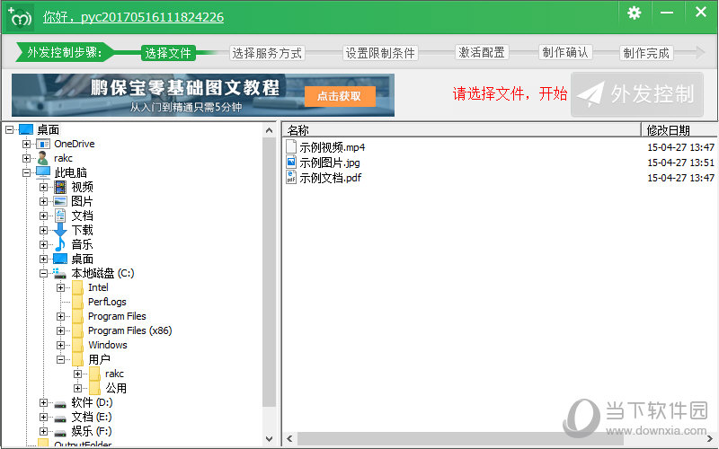Click the 音乐 music note icon
This screenshot has height=449, width=719.
[60, 244]
